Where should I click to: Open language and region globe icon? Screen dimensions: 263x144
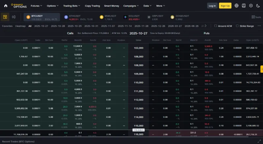[236, 6]
